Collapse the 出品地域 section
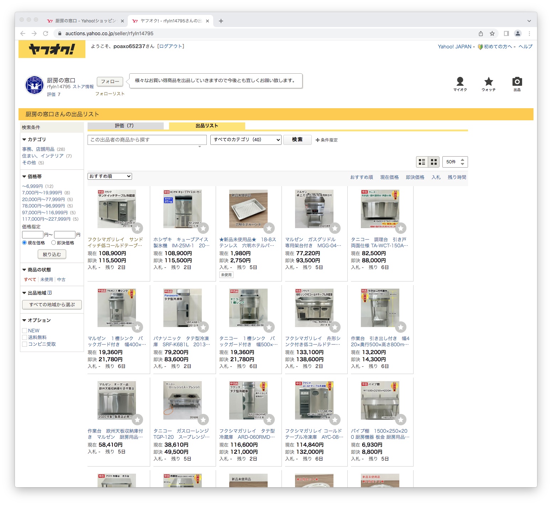Image resolution: width=552 pixels, height=505 pixels. click(x=34, y=293)
